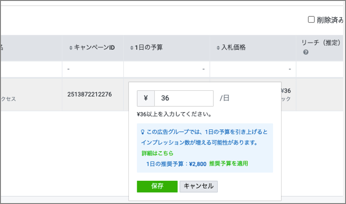Toggle the 削除済み checkbox

click(312, 20)
